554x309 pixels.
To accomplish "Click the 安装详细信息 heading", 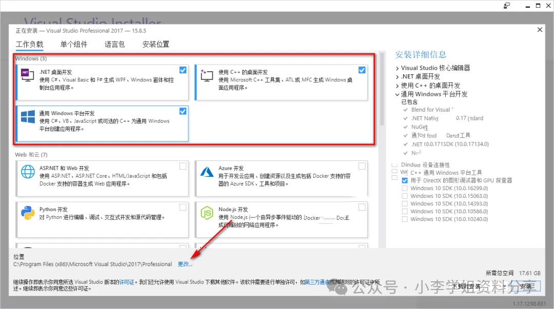I will click(x=421, y=55).
